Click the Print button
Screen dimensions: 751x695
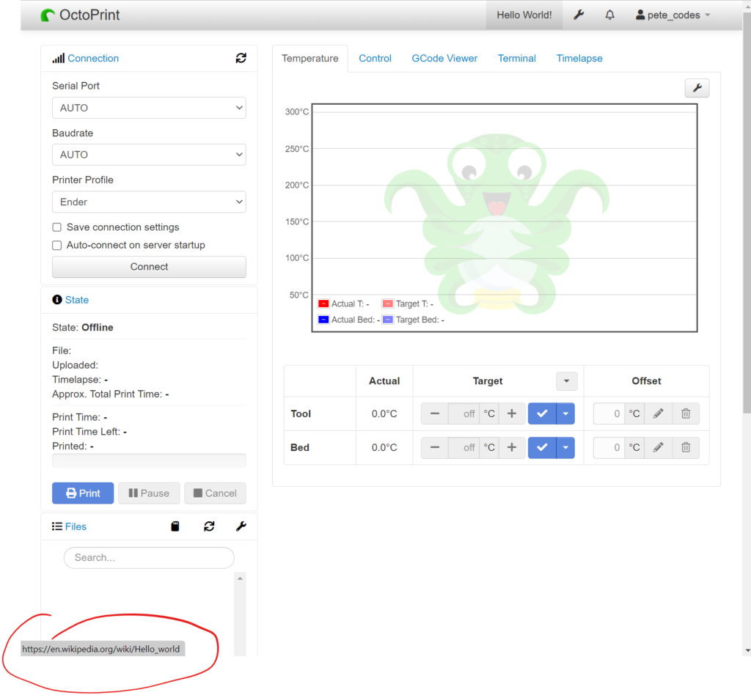(x=83, y=493)
